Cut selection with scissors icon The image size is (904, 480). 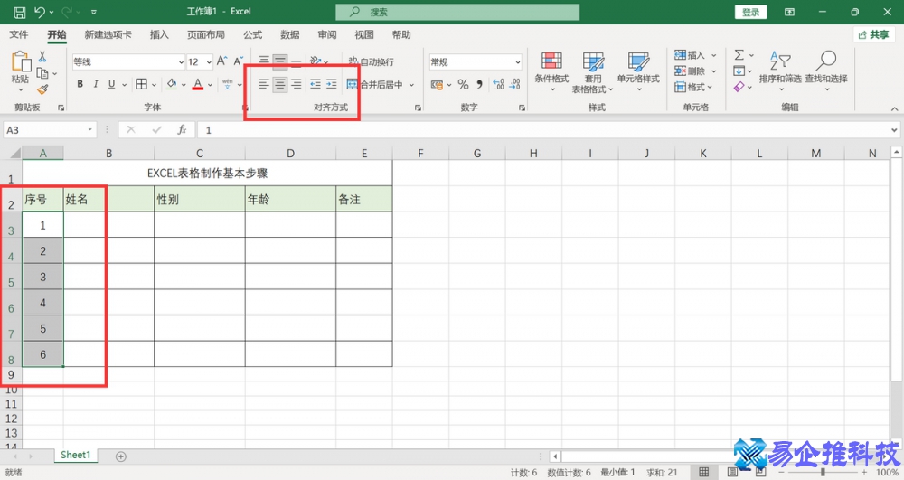point(42,57)
